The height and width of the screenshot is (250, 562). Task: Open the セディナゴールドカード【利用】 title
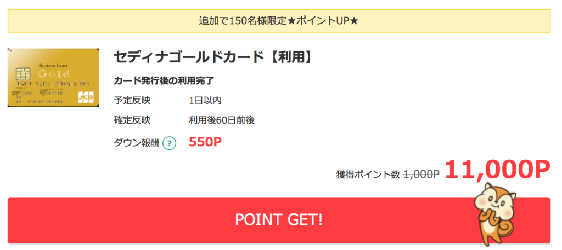pyautogui.click(x=213, y=57)
